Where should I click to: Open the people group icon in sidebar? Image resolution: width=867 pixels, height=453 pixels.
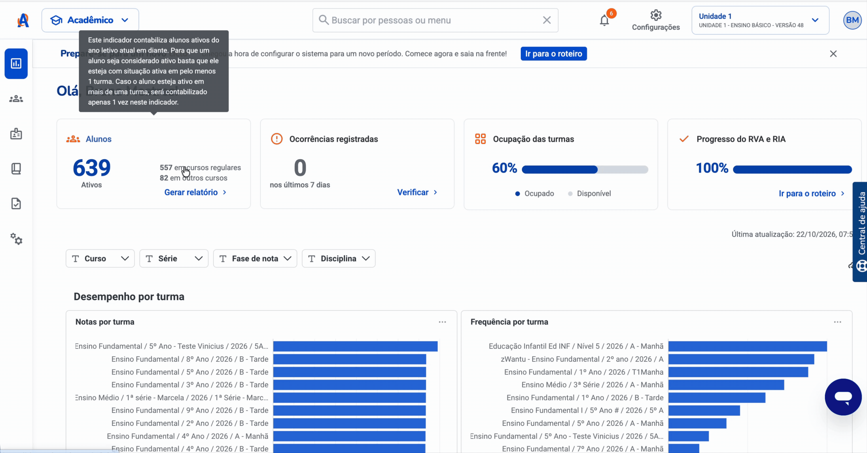[16, 99]
